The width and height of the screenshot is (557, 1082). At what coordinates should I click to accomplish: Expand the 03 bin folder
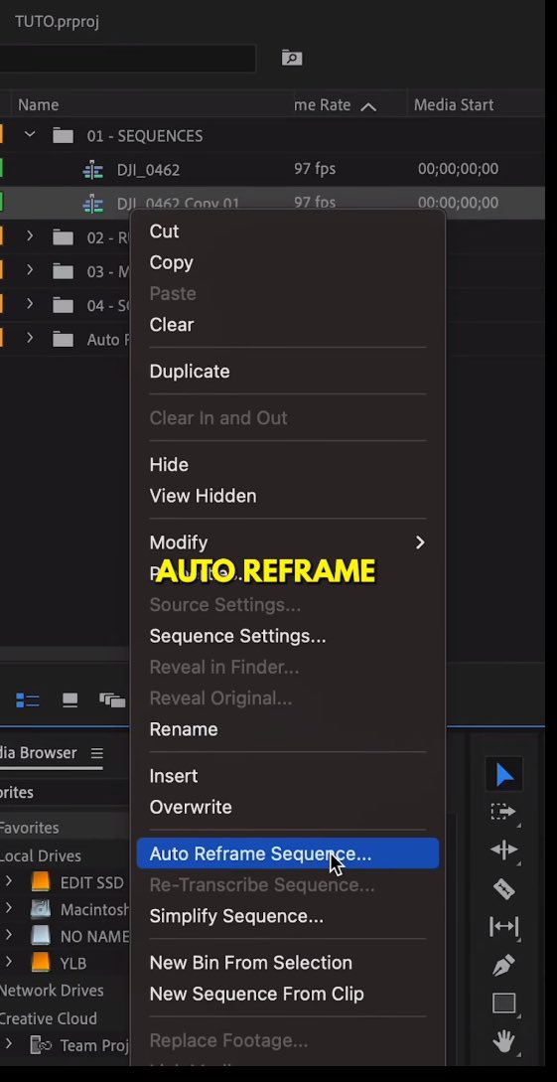pos(30,270)
